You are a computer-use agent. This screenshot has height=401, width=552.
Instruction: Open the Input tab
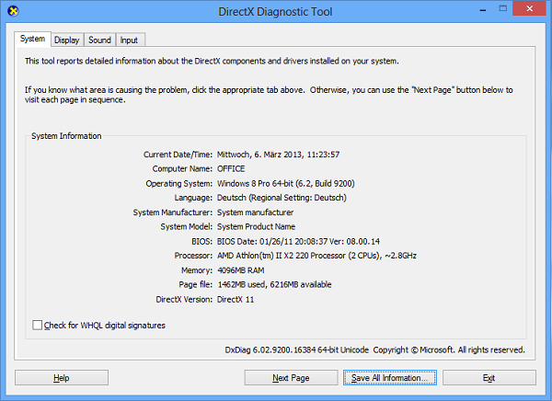129,40
